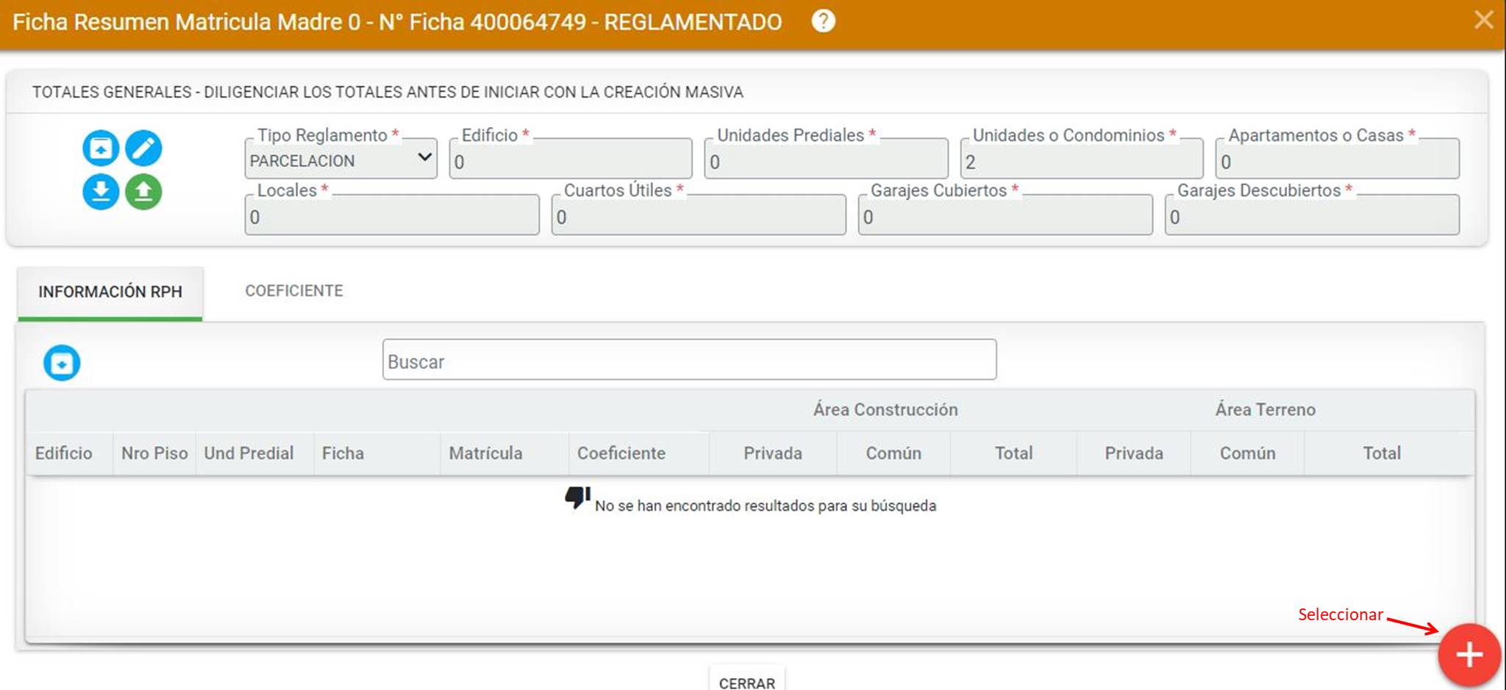Click the Área Construcción group header
The image size is (1506, 690).
pos(885,410)
